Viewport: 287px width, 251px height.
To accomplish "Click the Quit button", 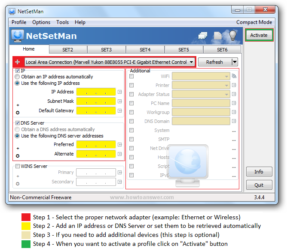I will click(x=259, y=185).
